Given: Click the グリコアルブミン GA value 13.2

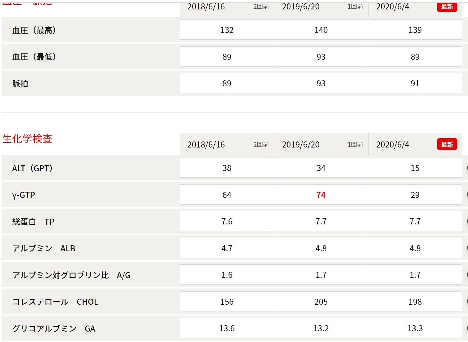Looking at the screenshot, I should tap(321, 328).
